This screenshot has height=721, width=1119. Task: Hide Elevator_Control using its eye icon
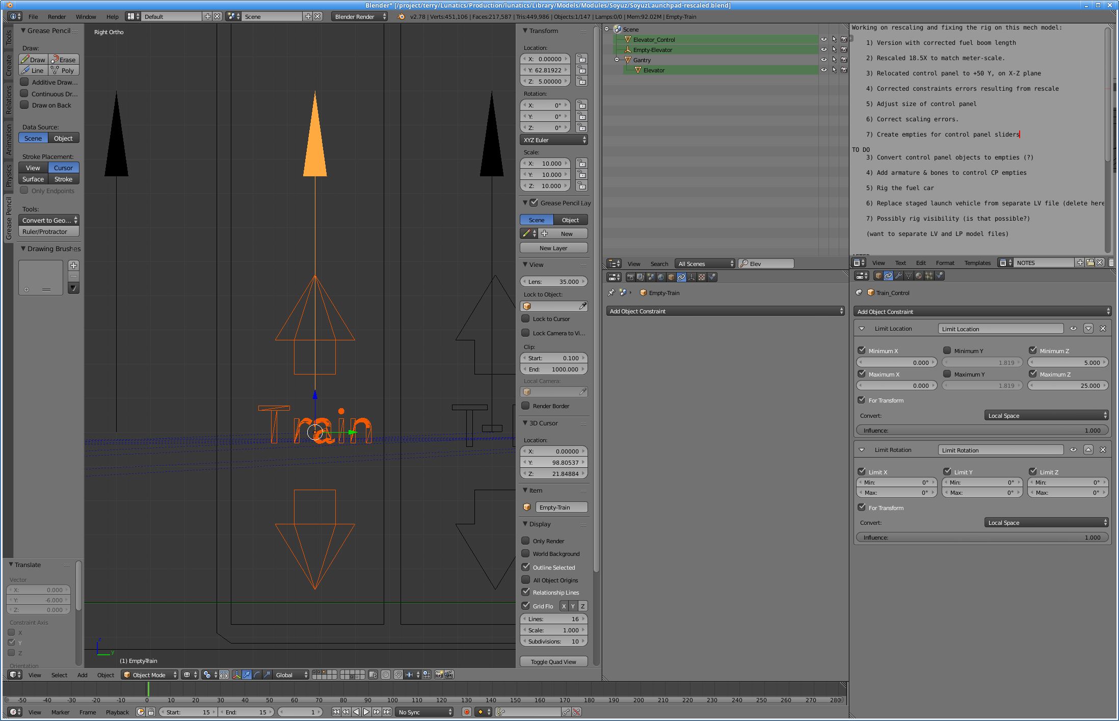(x=823, y=39)
